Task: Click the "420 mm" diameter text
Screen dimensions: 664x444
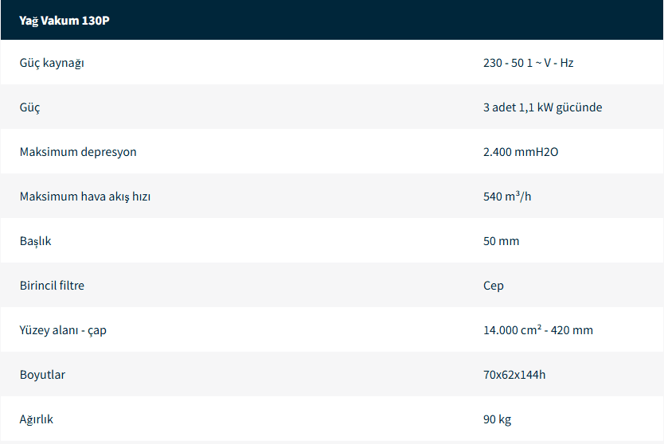Action: point(573,330)
